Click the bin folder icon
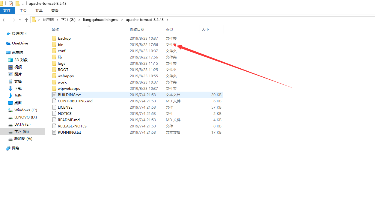Image resolution: width=375 pixels, height=208 pixels. (x=54, y=44)
